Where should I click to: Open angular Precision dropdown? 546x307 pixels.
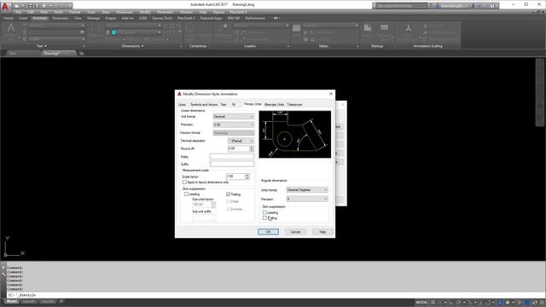pyautogui.click(x=307, y=199)
